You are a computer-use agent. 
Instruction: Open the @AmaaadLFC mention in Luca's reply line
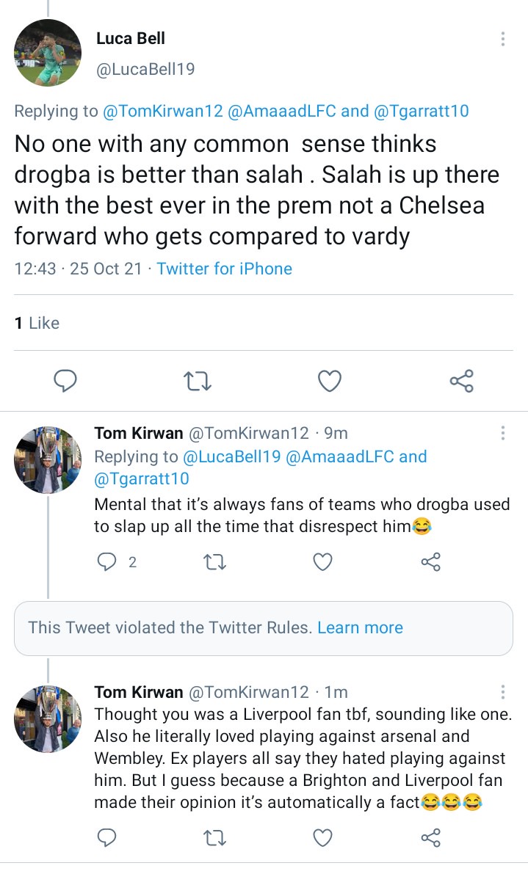(281, 111)
